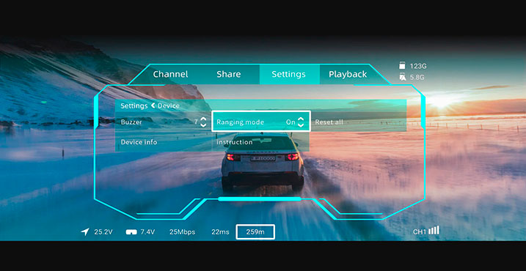Click the Settings breadcrumb label

(134, 106)
